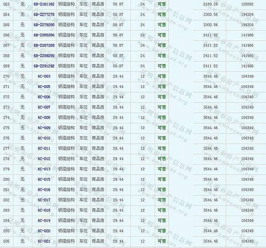Open the 6C-018 unit link
266x248 pixels.
tap(44, 210)
